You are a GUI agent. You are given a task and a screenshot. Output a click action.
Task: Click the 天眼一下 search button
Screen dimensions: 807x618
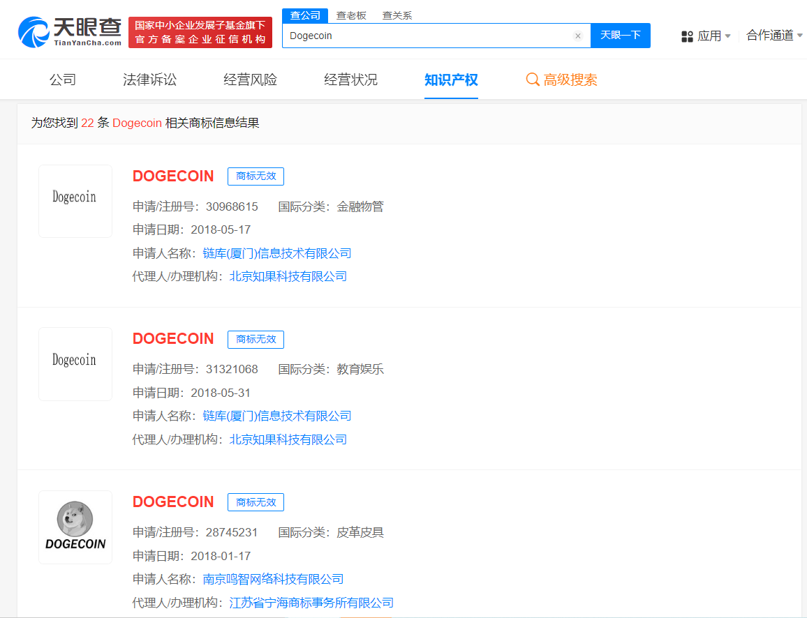620,36
